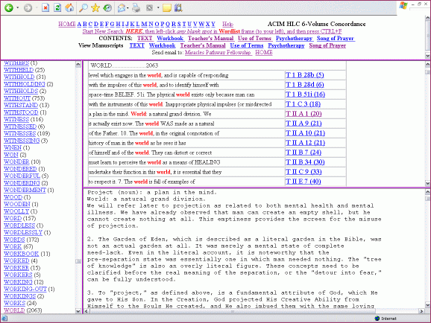Click wordlist scrollbar down arrow

tap(78, 311)
